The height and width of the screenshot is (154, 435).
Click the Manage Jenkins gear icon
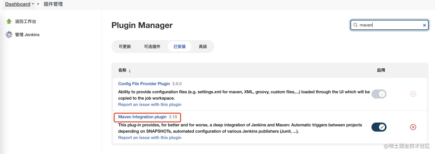[x=9, y=35]
